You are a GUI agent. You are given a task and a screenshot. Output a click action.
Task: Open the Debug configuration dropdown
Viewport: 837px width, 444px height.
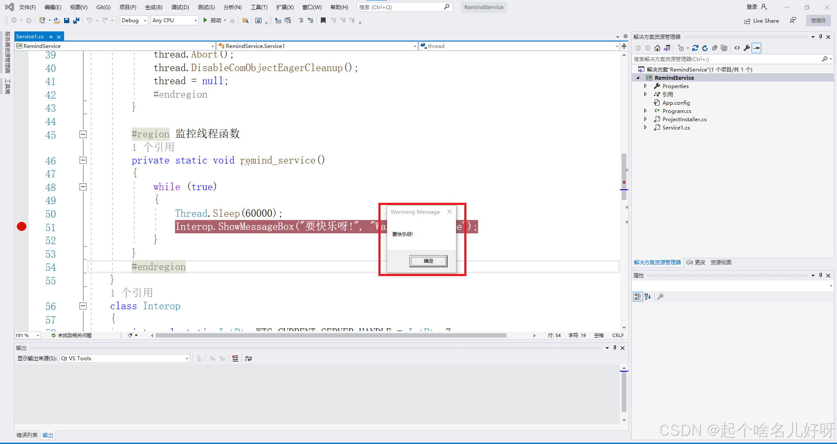tap(134, 20)
